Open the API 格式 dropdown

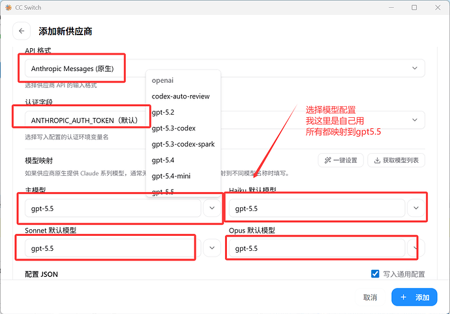[x=225, y=68]
